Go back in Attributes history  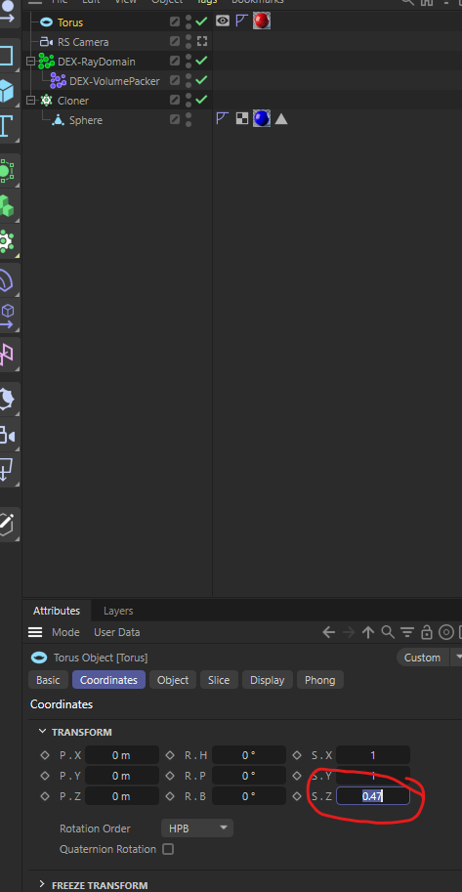(x=328, y=632)
